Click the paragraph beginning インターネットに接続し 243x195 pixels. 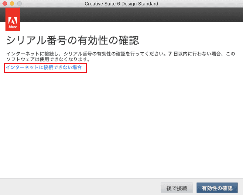[x=121, y=56]
